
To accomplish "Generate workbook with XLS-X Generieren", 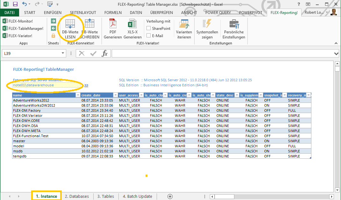I will pyautogui.click(x=132, y=29).
